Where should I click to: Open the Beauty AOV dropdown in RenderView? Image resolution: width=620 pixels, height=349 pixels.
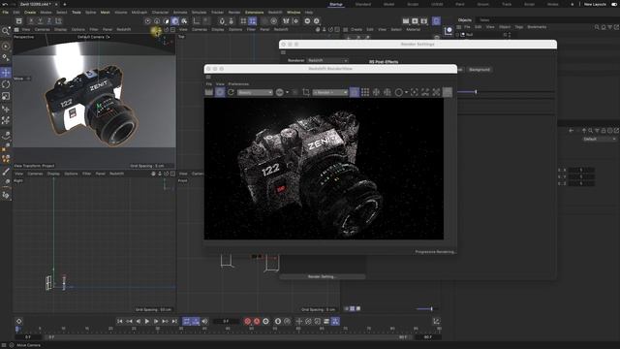tap(255, 93)
